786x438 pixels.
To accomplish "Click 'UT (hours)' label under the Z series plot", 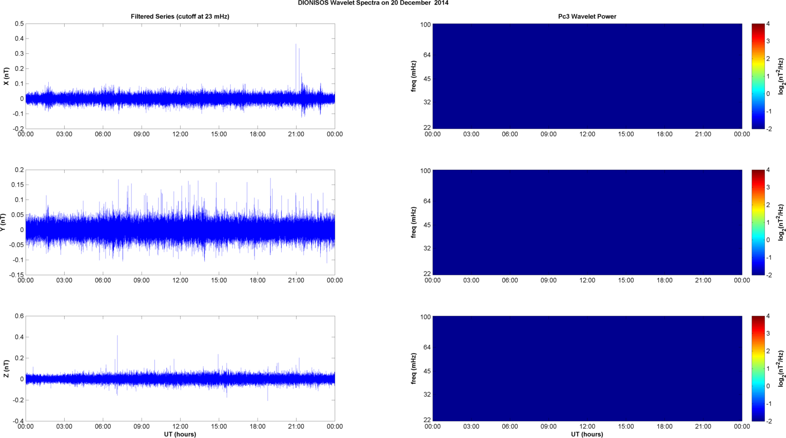I will [180, 434].
